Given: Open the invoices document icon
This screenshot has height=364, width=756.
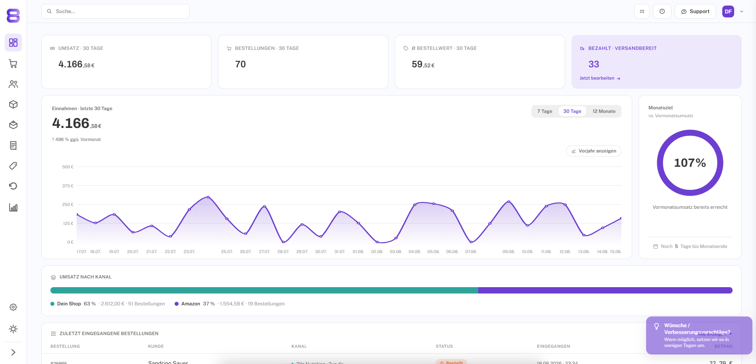Looking at the screenshot, I should click(x=13, y=146).
